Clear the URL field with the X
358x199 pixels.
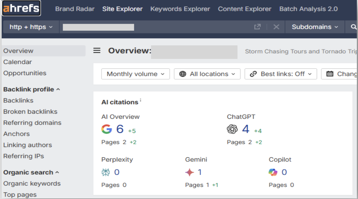point(276,27)
